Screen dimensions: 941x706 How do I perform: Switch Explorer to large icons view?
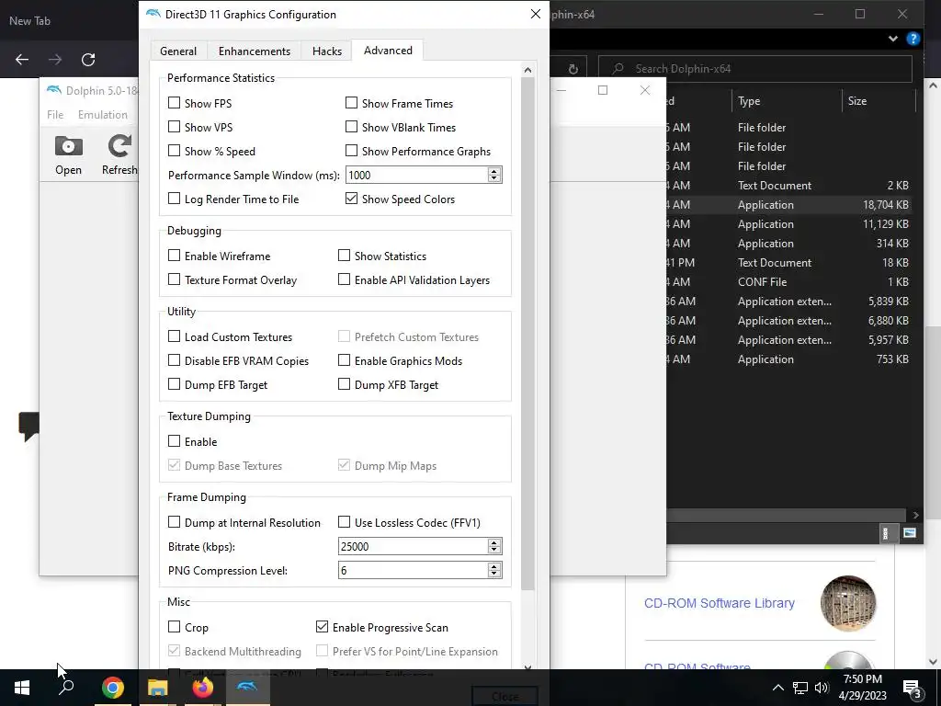[910, 533]
